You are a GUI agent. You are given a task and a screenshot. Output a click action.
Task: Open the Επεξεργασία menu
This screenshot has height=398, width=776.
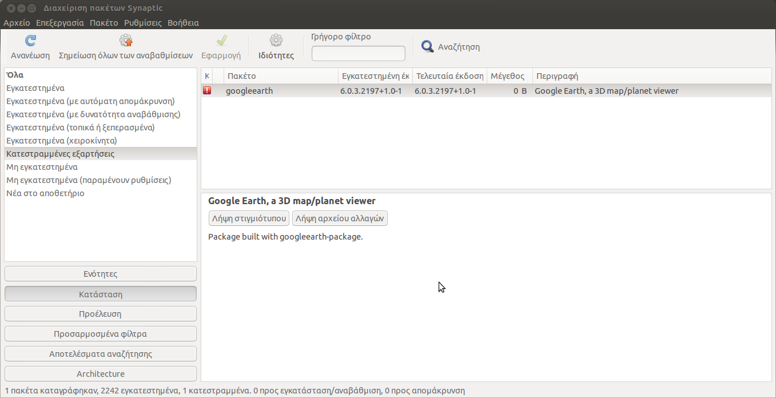click(x=60, y=23)
